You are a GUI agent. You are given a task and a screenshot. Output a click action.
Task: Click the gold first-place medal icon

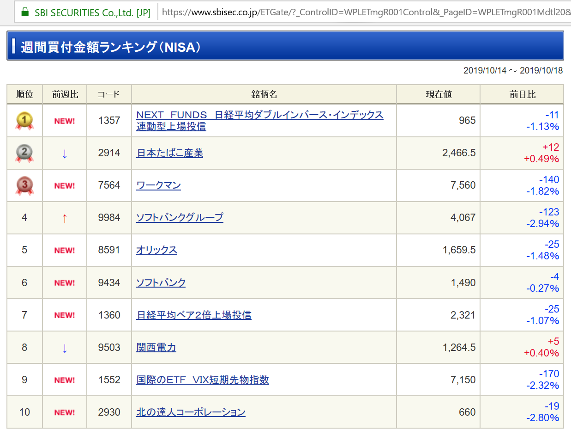click(24, 121)
